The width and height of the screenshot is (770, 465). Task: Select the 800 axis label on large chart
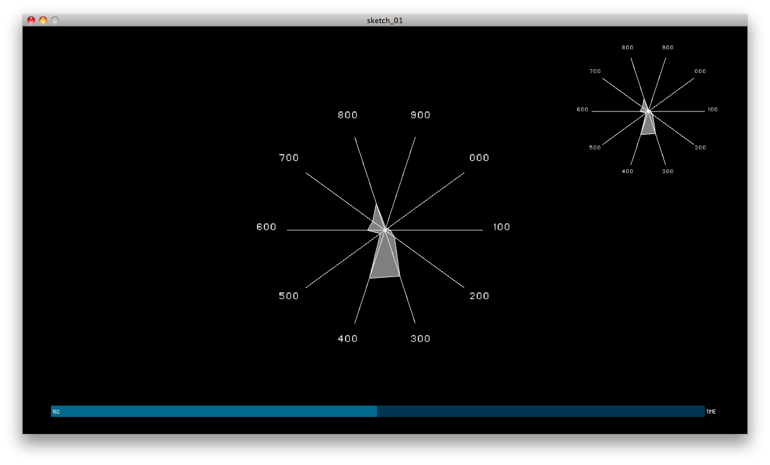point(348,115)
